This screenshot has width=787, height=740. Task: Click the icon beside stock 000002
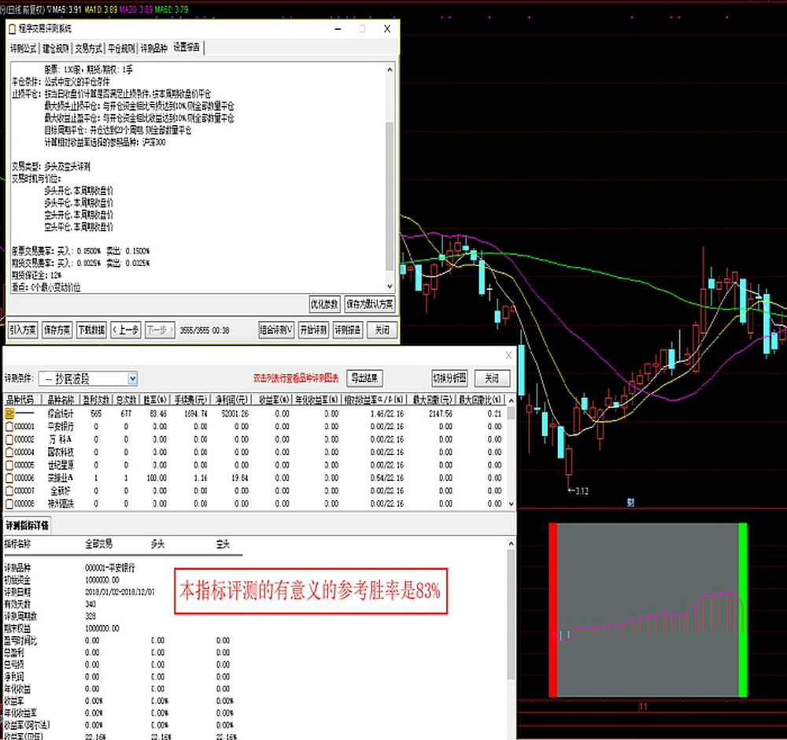click(x=10, y=439)
